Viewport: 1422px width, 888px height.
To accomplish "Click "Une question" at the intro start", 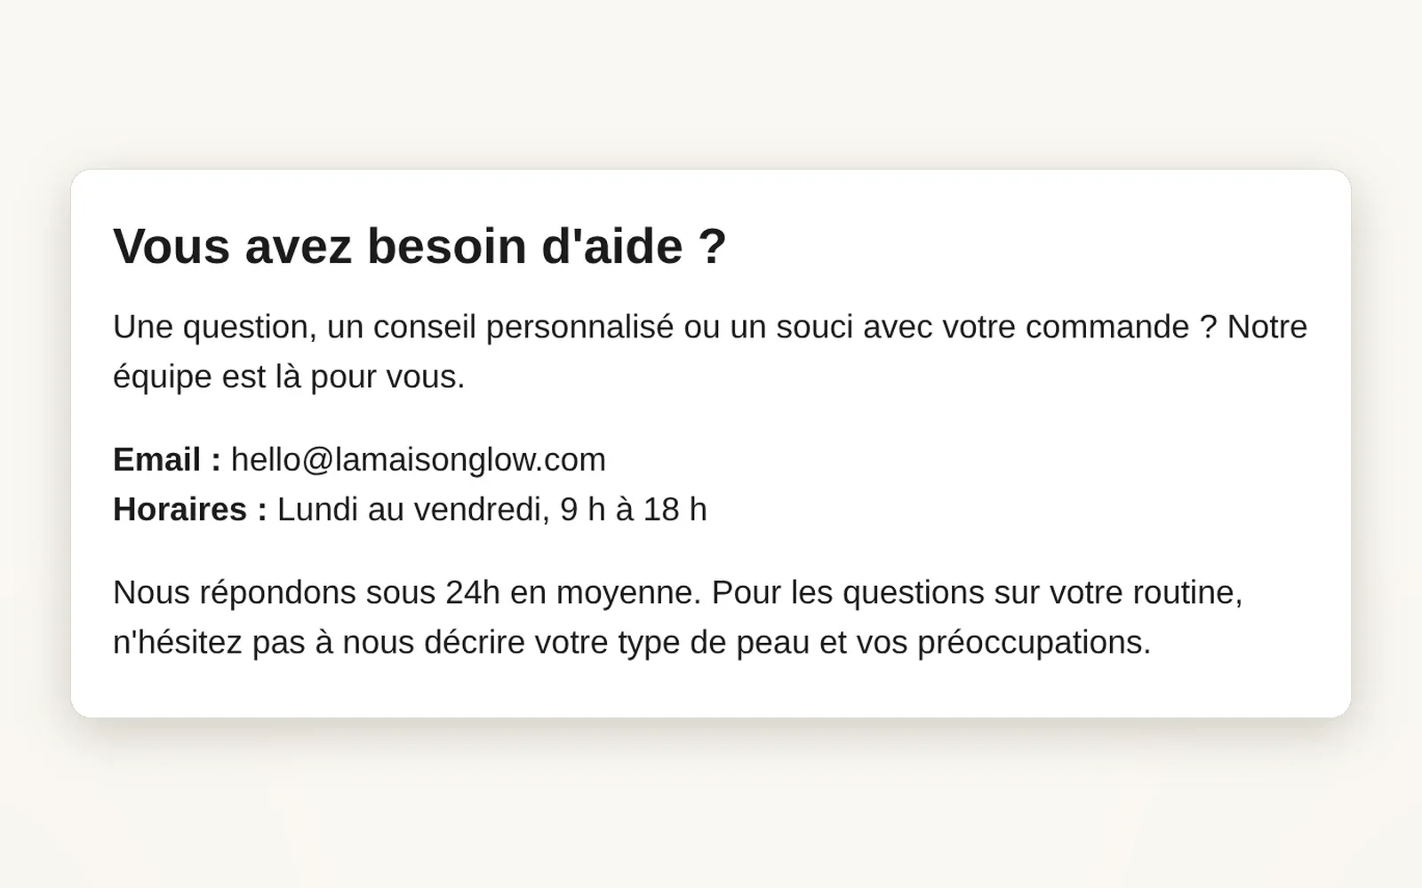I will [x=211, y=327].
